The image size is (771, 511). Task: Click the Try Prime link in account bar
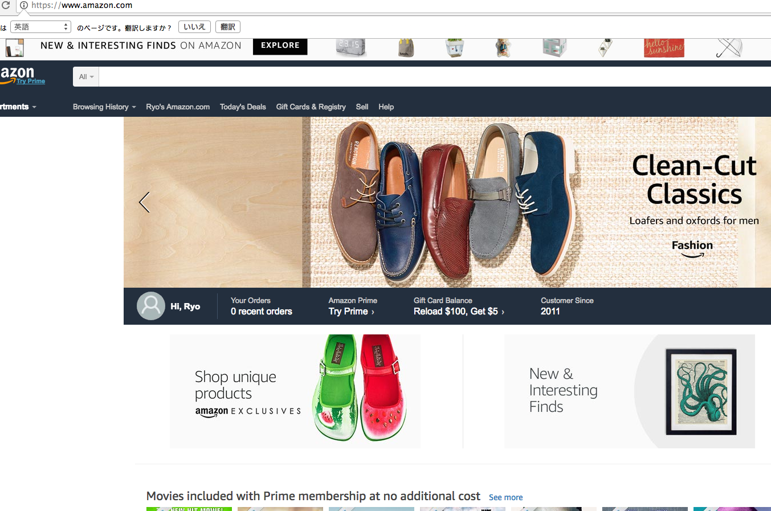[x=351, y=312]
